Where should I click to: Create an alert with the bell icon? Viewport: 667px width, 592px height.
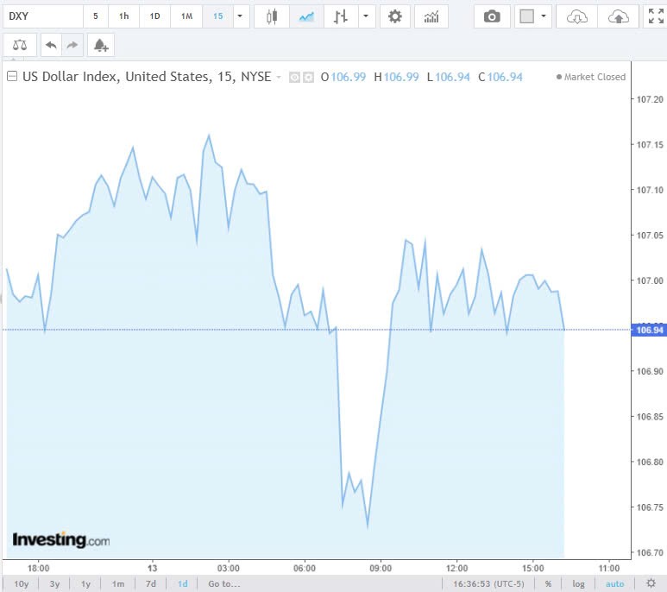[100, 46]
